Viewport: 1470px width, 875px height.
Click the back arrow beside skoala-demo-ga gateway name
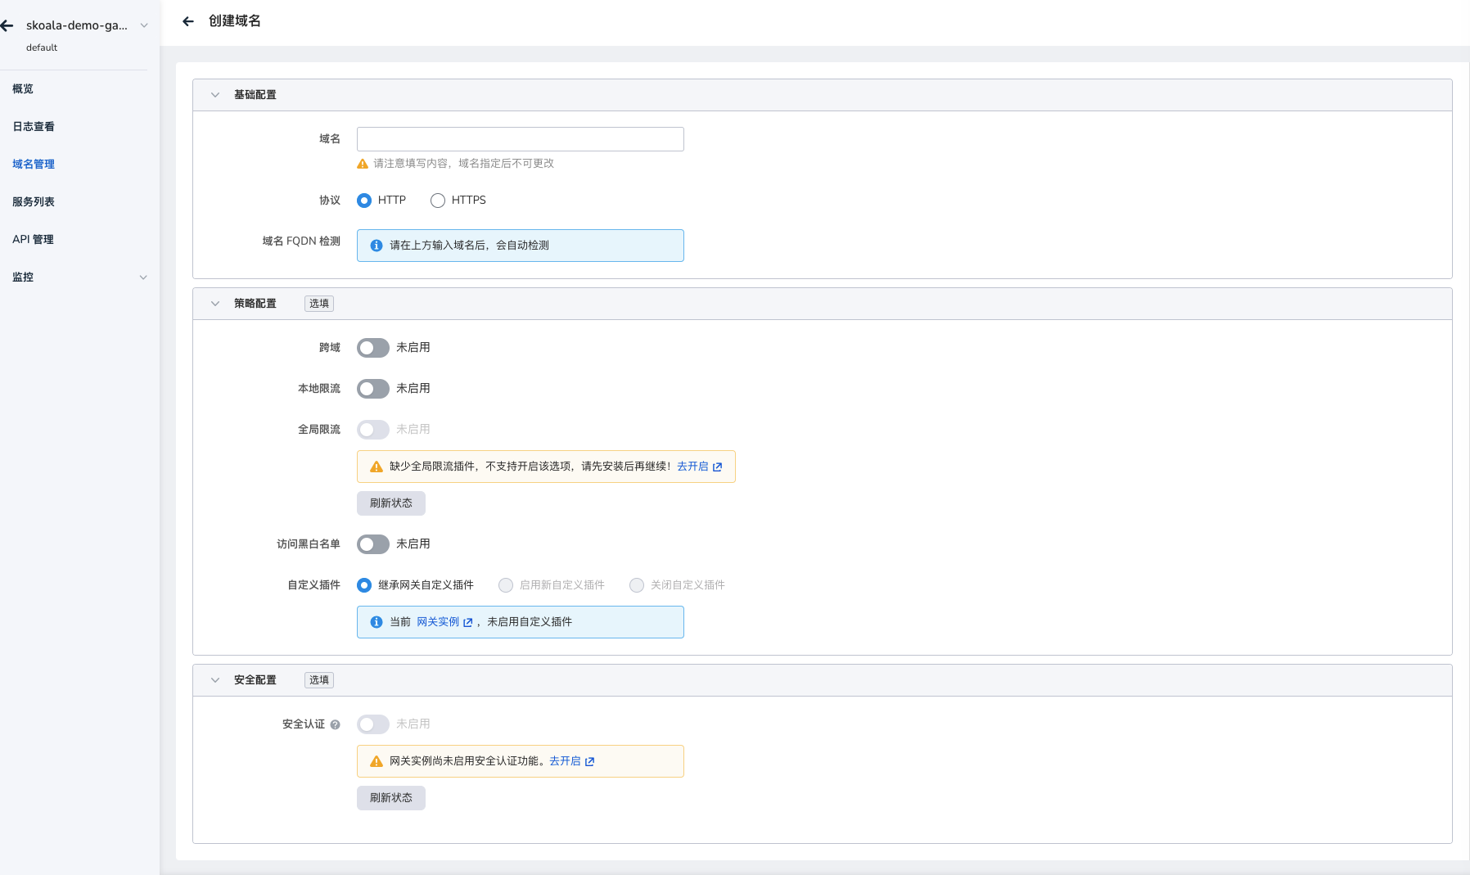pos(7,26)
